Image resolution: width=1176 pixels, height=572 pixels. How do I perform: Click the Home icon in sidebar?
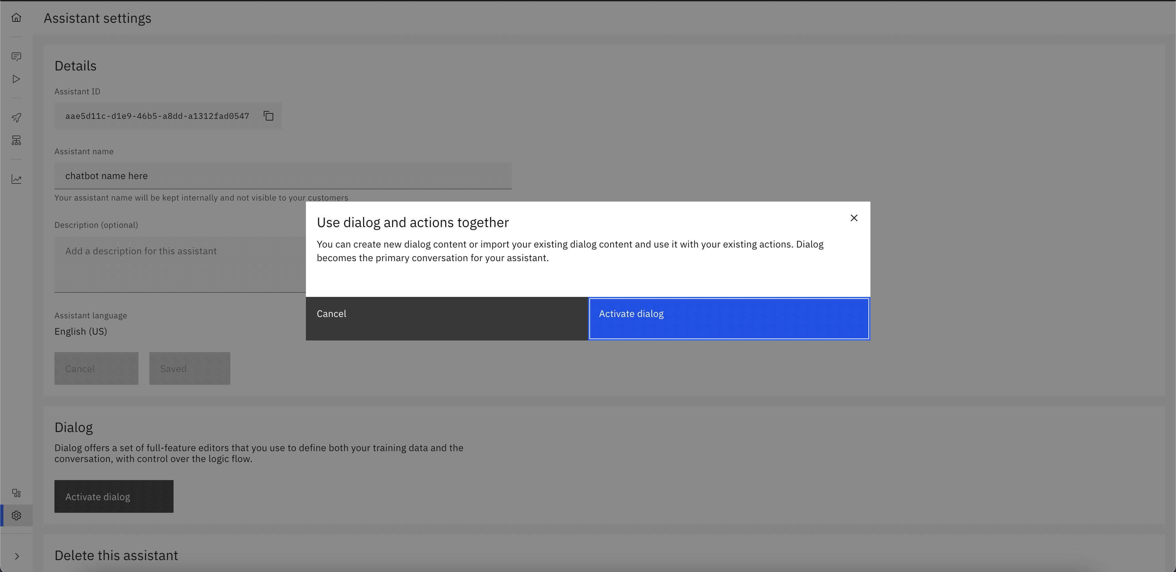(16, 18)
